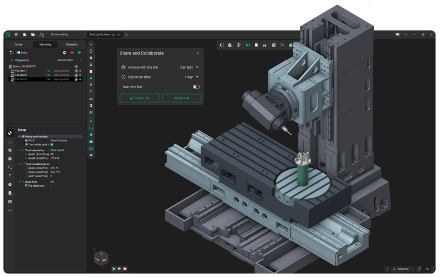
Task: Check the Flip table(wrist) checkbox
Action: tap(52, 186)
